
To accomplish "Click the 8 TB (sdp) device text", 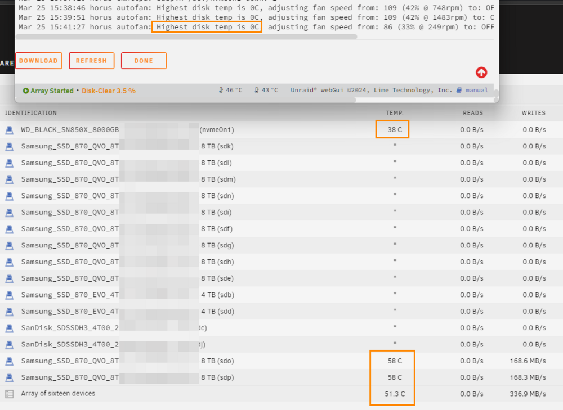I will (x=217, y=377).
